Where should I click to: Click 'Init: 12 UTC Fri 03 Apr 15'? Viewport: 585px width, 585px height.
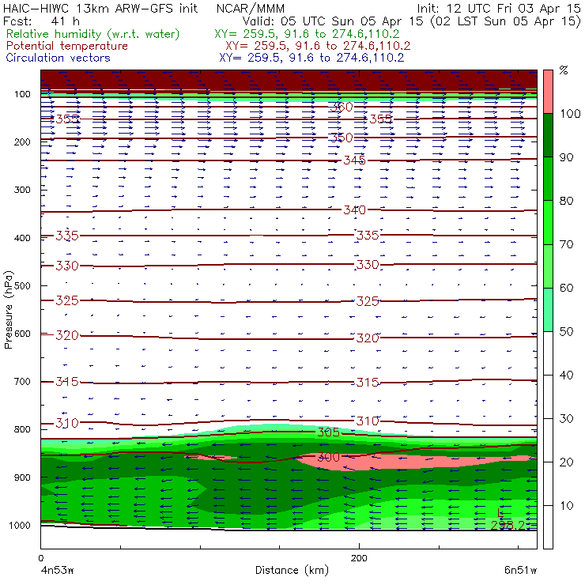(499, 8)
